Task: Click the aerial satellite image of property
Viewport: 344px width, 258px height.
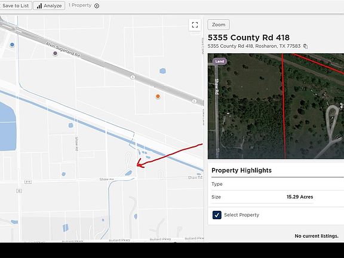Action: pyautogui.click(x=276, y=106)
